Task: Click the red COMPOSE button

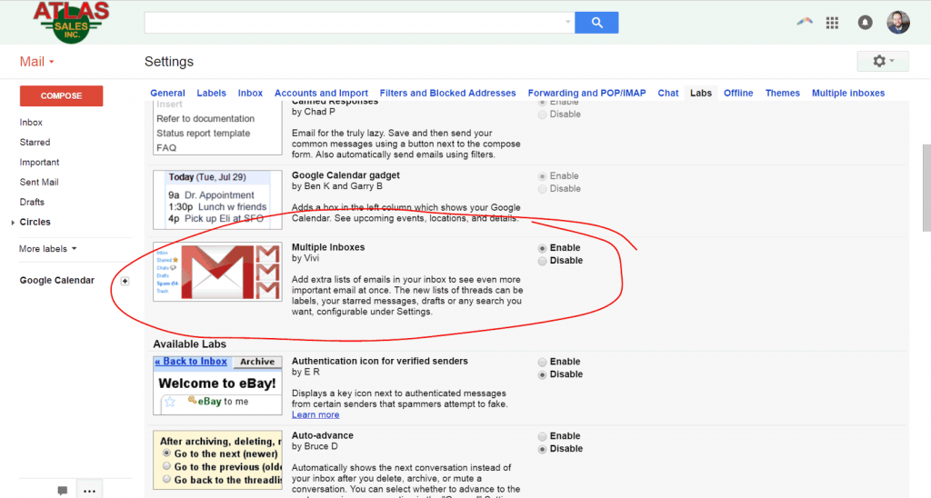Action: (x=61, y=95)
